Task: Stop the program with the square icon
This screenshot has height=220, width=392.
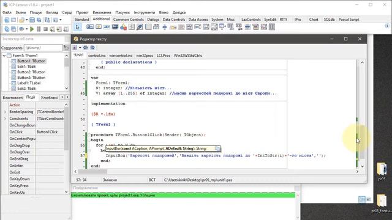Action: (x=45, y=29)
